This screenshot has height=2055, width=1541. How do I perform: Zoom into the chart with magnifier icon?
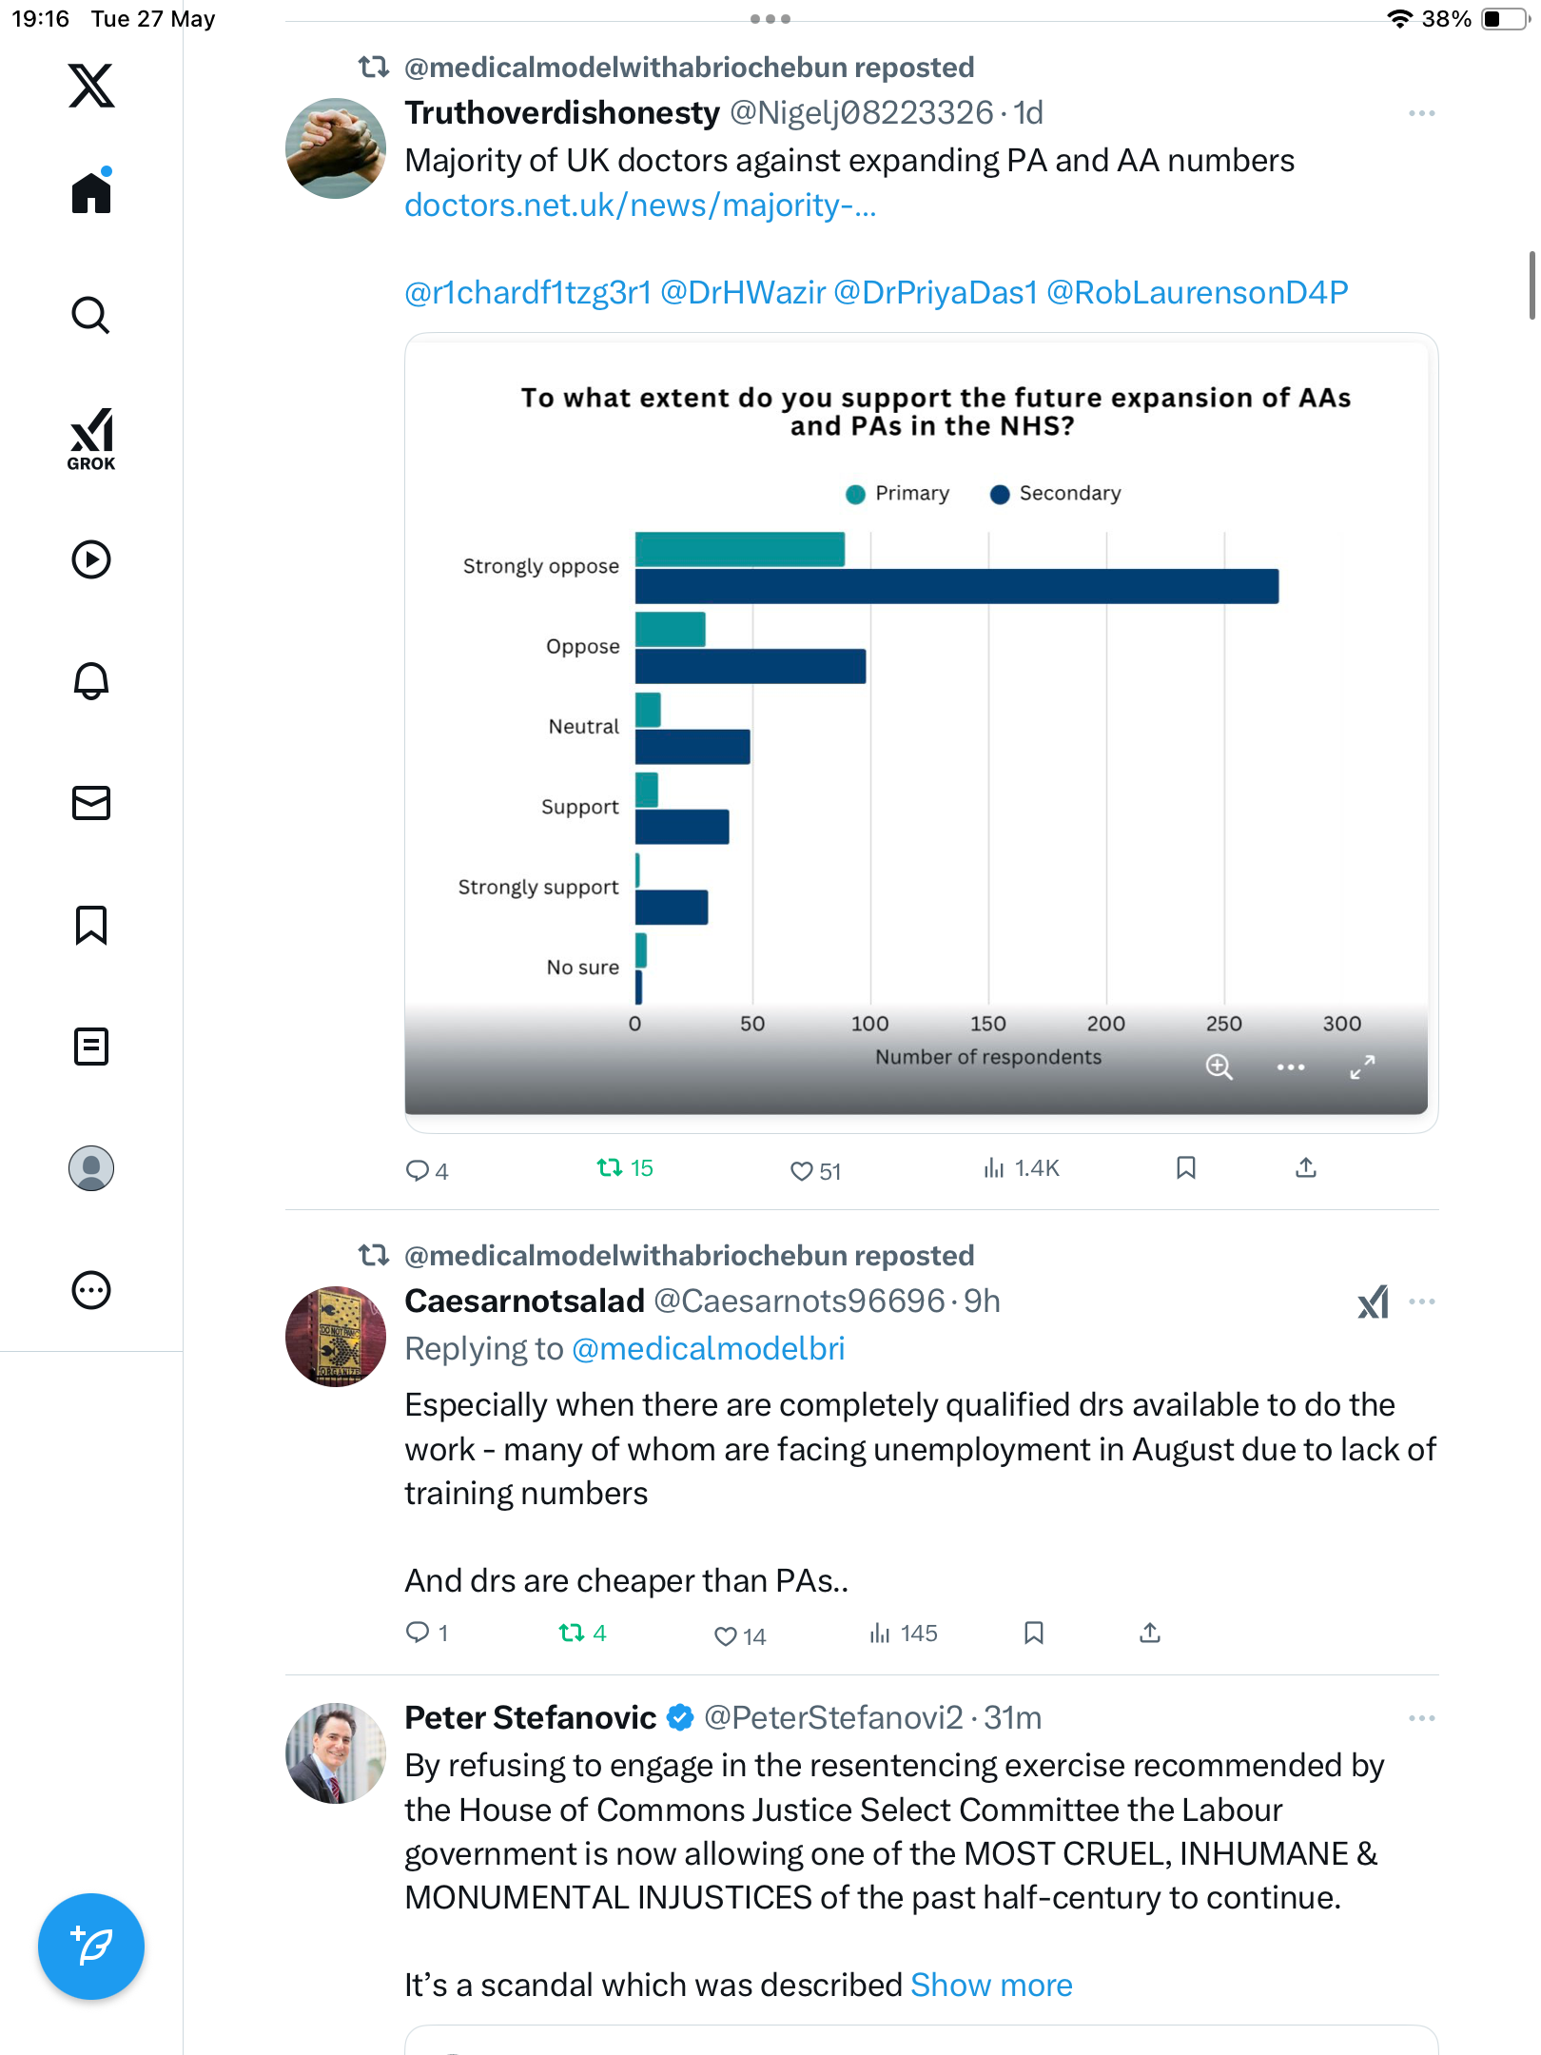pyautogui.click(x=1219, y=1067)
